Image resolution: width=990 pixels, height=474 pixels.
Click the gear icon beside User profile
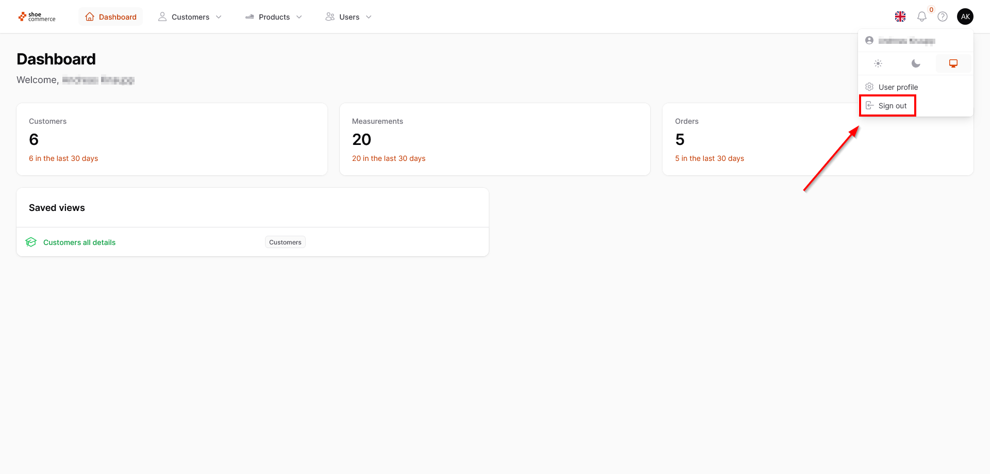click(x=869, y=87)
